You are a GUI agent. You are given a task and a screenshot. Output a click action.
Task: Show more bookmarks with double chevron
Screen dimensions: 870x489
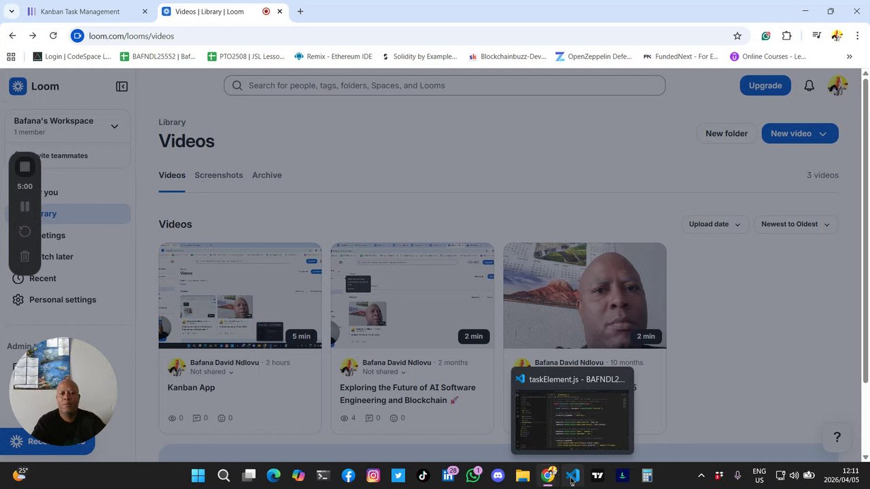[x=849, y=57]
